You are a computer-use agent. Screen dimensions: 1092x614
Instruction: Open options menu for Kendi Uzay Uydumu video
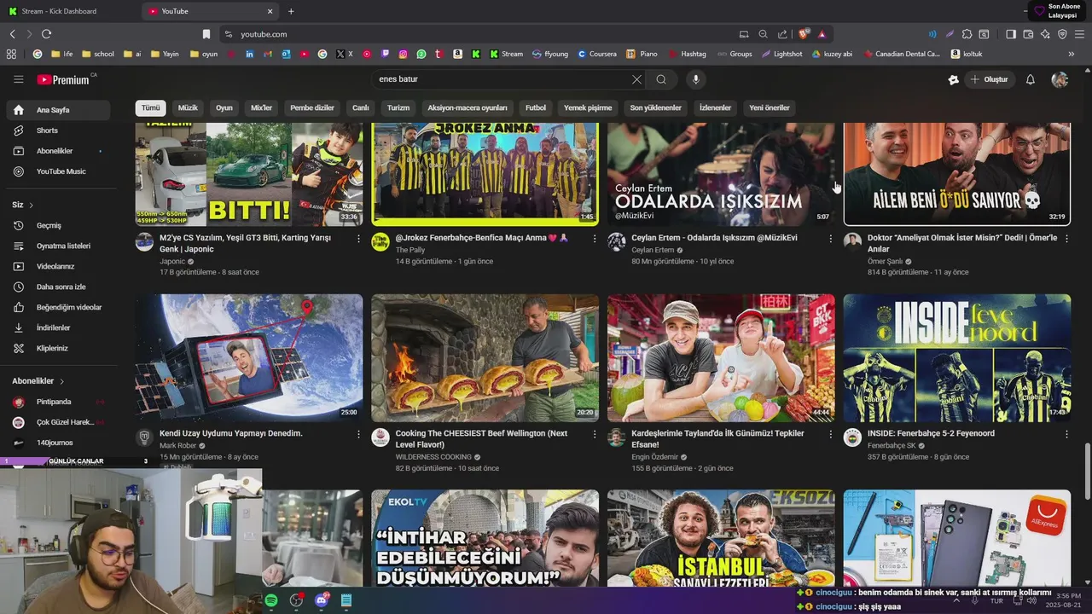pos(358,434)
